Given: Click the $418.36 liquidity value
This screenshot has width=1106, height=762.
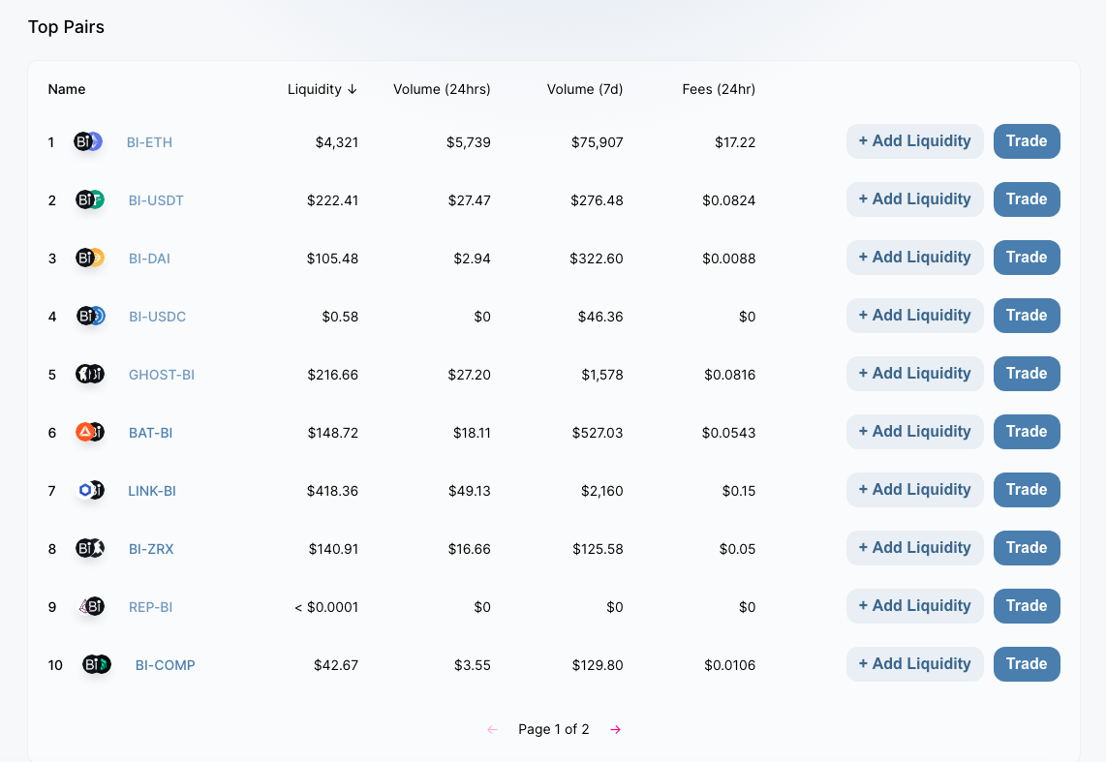Looking at the screenshot, I should click(332, 491).
